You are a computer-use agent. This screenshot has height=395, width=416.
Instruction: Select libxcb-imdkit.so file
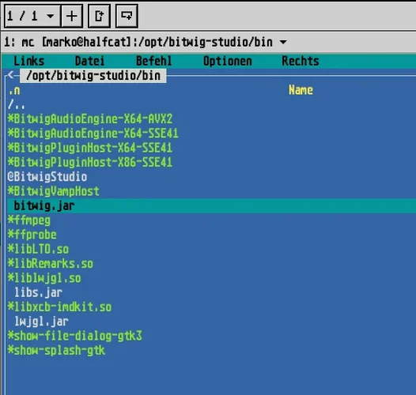pyautogui.click(x=59, y=307)
